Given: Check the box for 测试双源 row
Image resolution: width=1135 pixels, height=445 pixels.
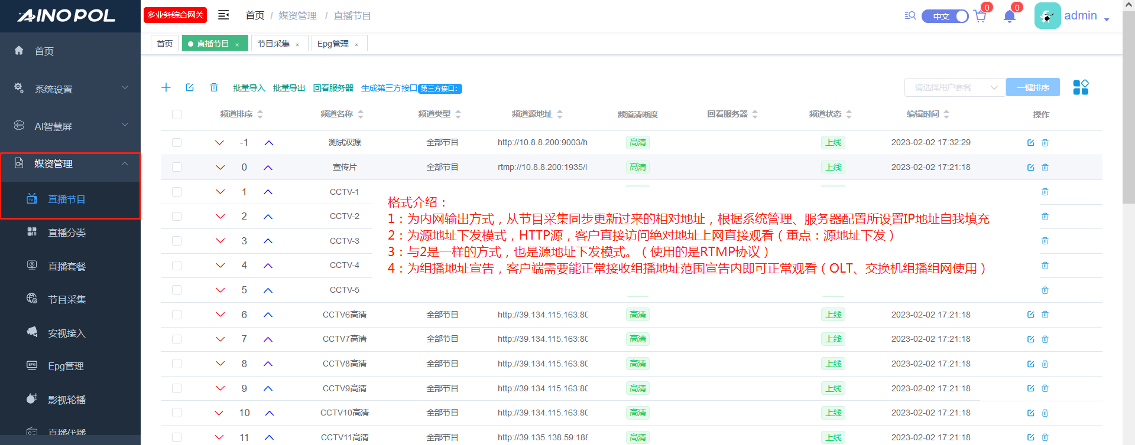Looking at the screenshot, I should (177, 143).
